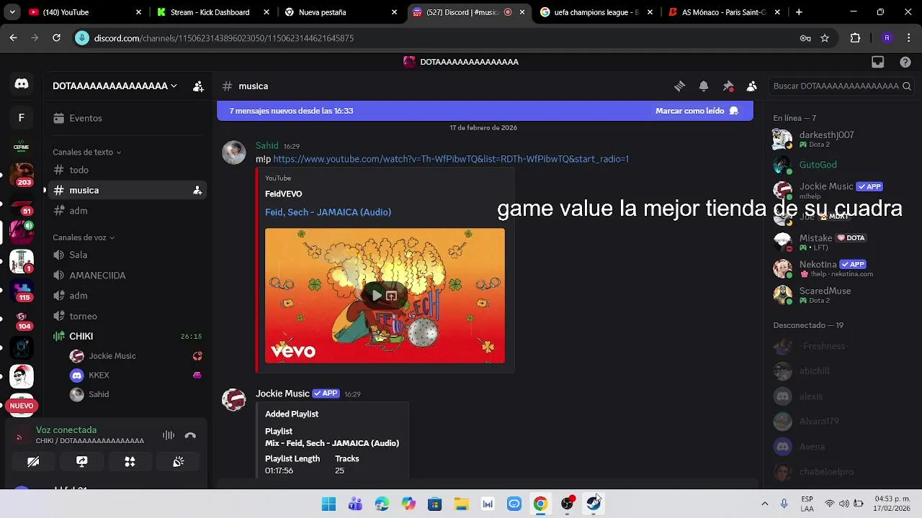The height and width of the screenshot is (518, 922).
Task: Open offline member Alvaro179
Action: click(x=839, y=422)
